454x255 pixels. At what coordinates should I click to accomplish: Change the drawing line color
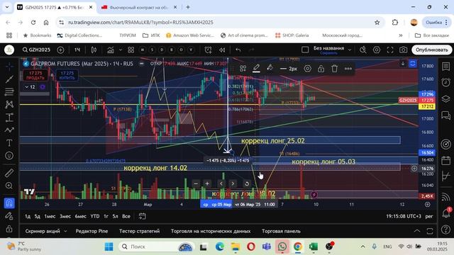(x=256, y=69)
